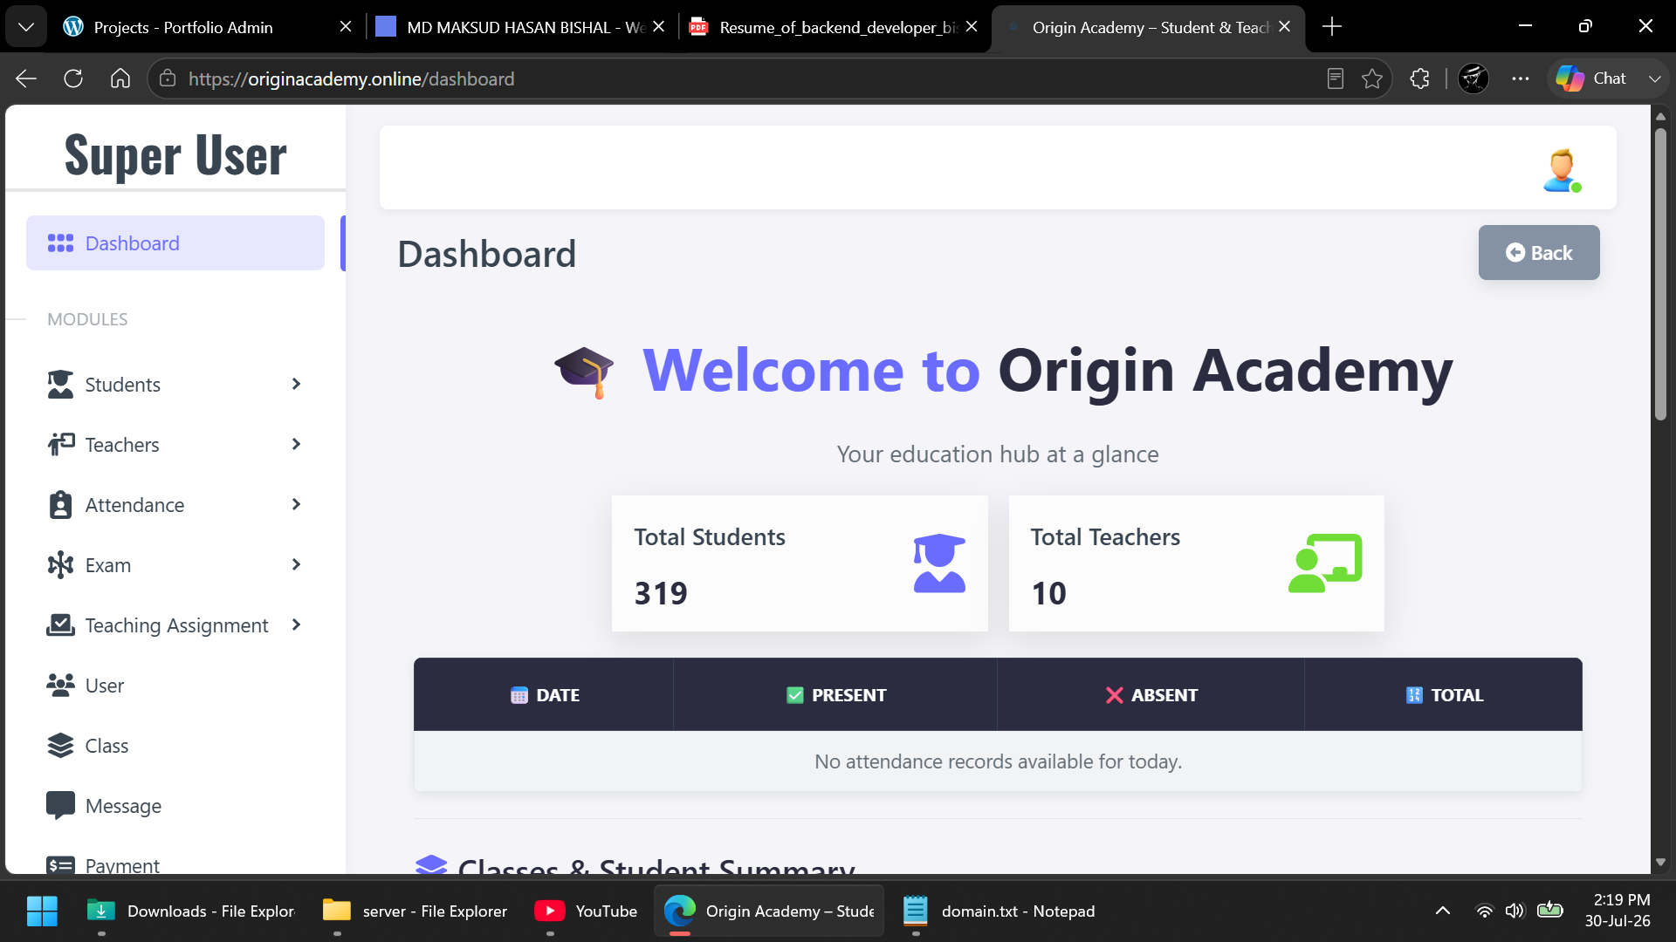
Task: Click the ABSENT column header
Action: [1151, 695]
